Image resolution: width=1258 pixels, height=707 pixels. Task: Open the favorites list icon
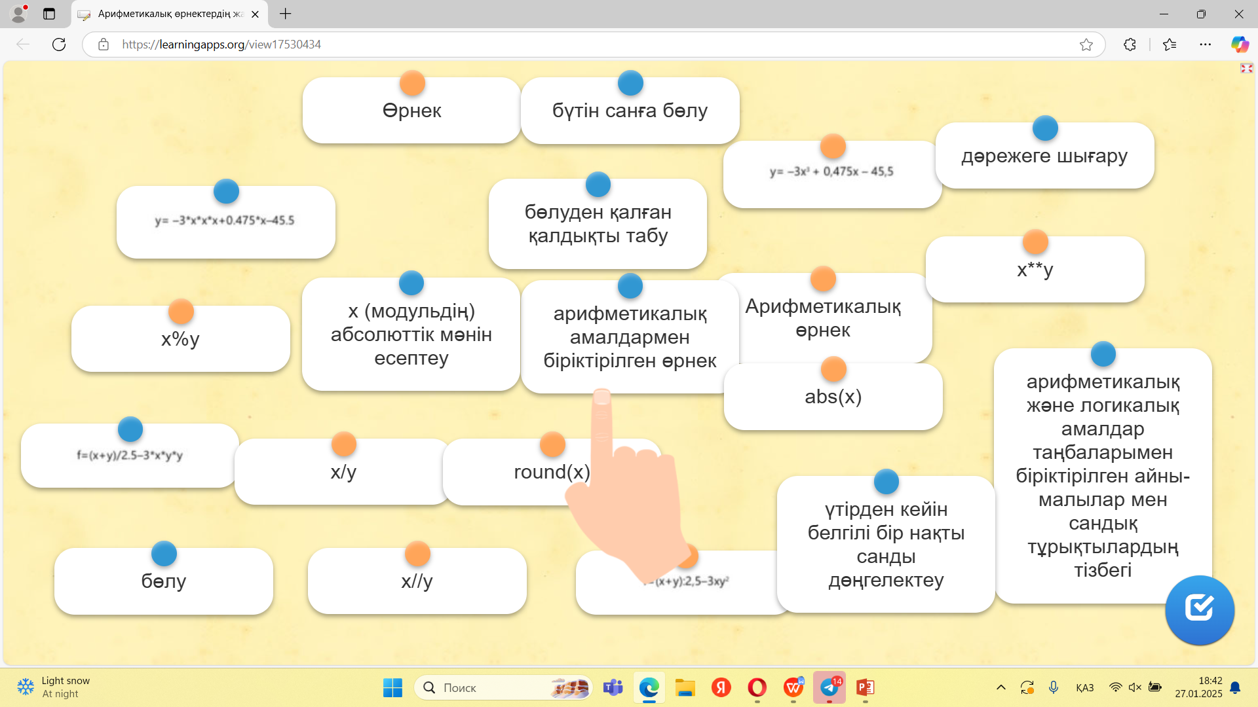coord(1170,45)
